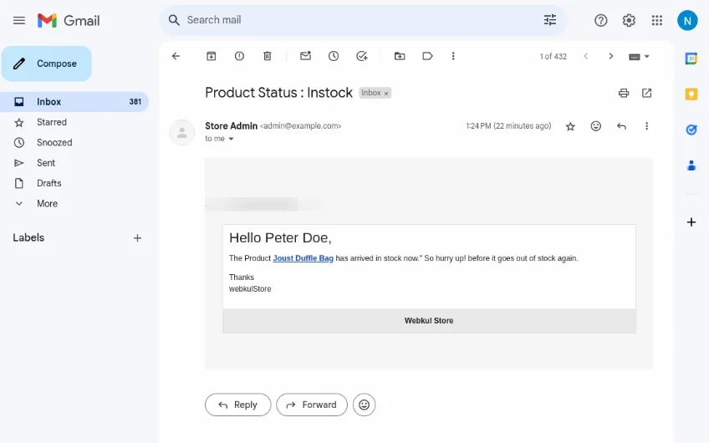709x443 pixels.
Task: Snooze this email with the clock icon
Action: 334,56
